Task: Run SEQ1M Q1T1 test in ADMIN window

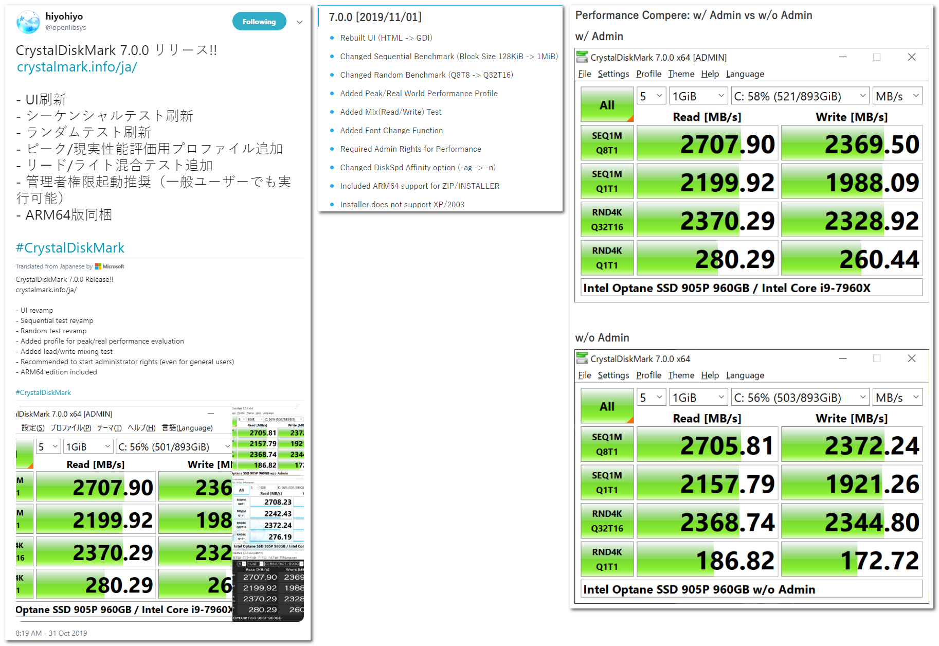Action: coord(607,181)
